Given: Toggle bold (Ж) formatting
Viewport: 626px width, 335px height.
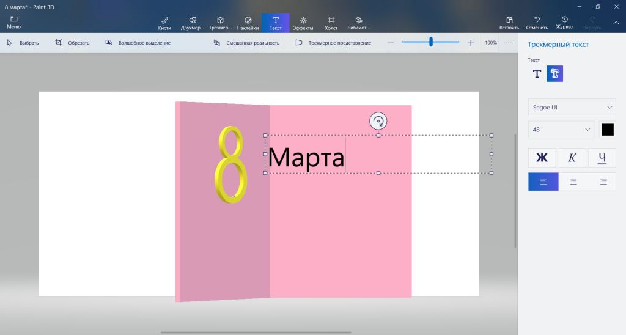Looking at the screenshot, I should [x=542, y=158].
